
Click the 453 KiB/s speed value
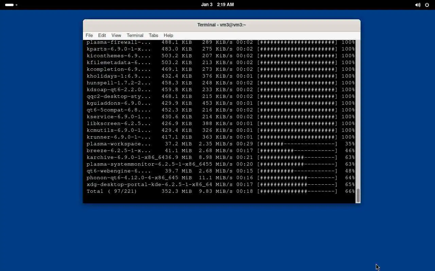217,103
